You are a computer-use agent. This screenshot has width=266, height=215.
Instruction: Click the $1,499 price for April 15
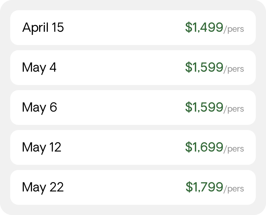click(204, 27)
